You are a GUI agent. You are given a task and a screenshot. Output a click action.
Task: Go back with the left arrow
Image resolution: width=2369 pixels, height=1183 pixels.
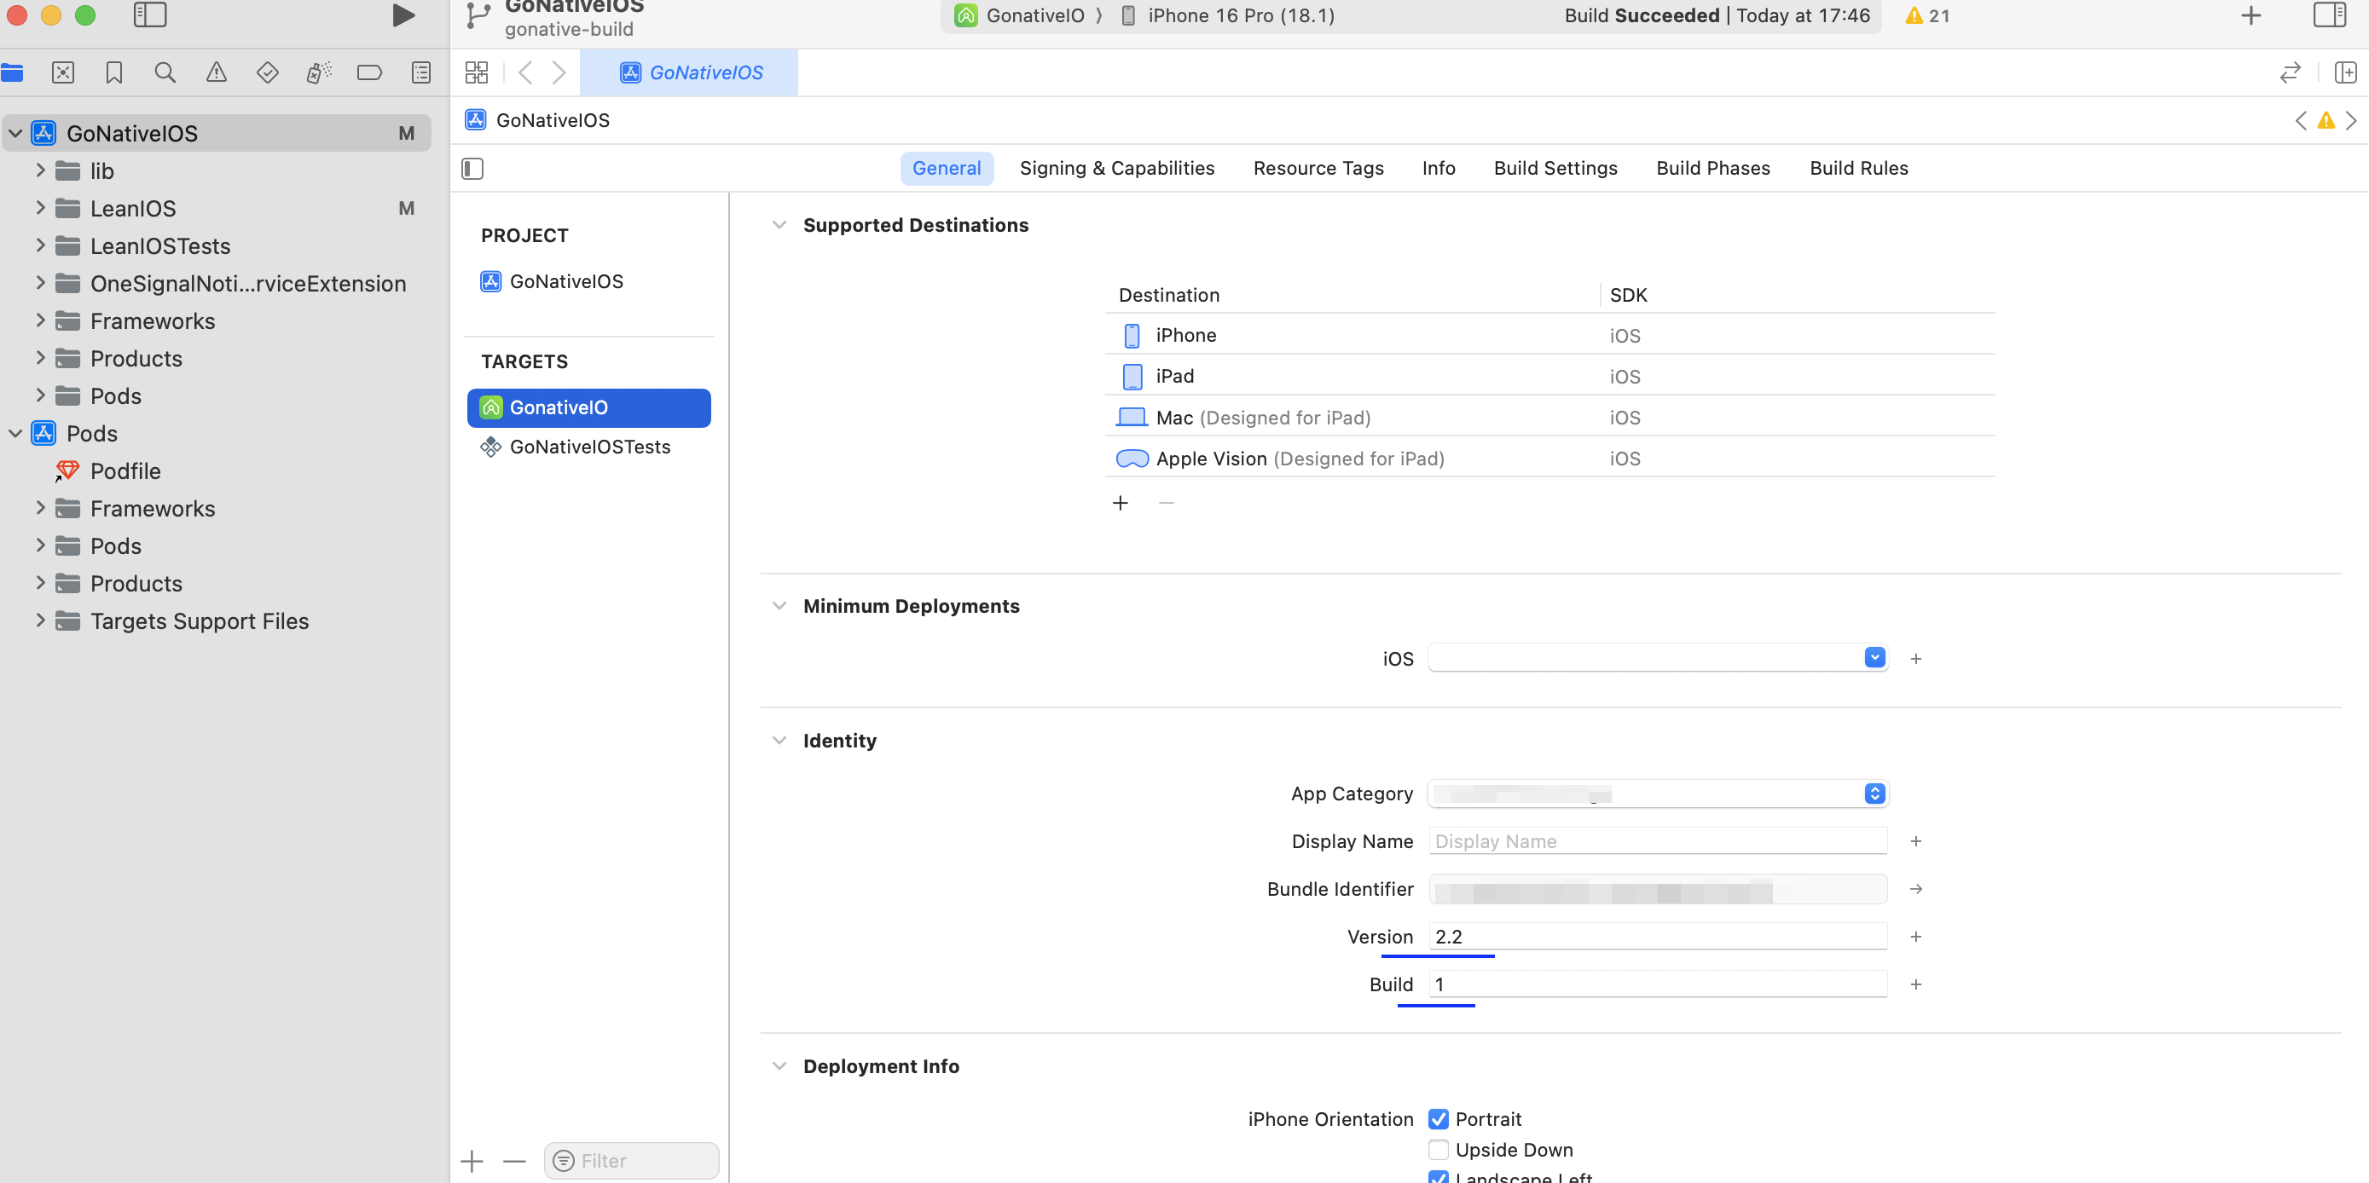[x=525, y=72]
